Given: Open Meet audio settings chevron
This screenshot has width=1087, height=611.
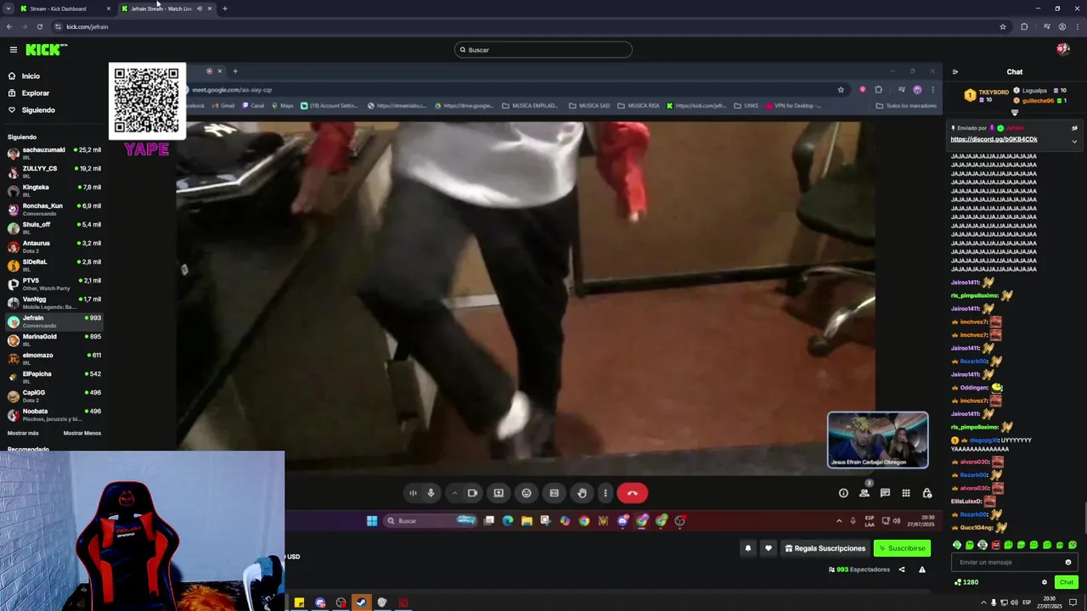Looking at the screenshot, I should 454,493.
